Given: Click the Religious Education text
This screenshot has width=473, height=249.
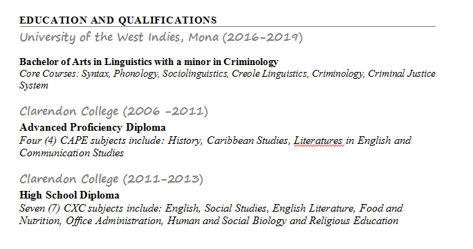Looking at the screenshot, I should [353, 221].
